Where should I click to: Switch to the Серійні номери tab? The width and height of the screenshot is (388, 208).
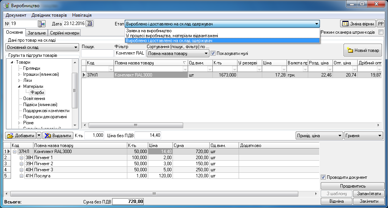65,33
